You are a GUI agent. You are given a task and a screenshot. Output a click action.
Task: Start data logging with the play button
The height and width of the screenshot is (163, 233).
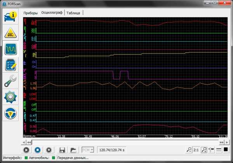[x=26, y=150]
